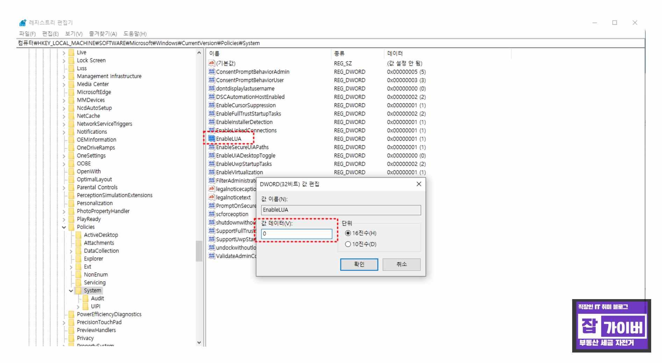The image size is (662, 363).
Task: Click the registry path address bar
Action: [x=330, y=43]
